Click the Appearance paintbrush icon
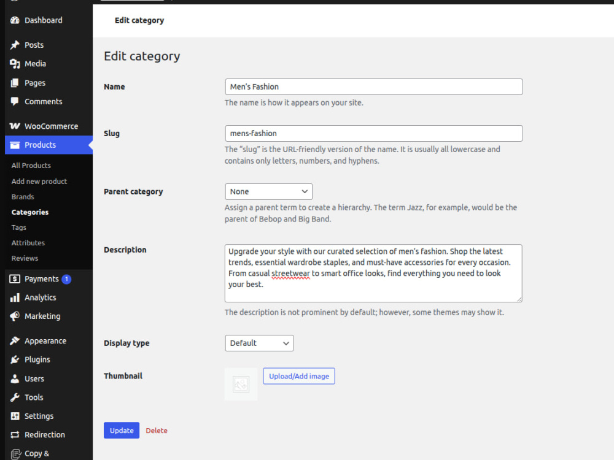Viewport: 614px width, 460px height. 15,340
